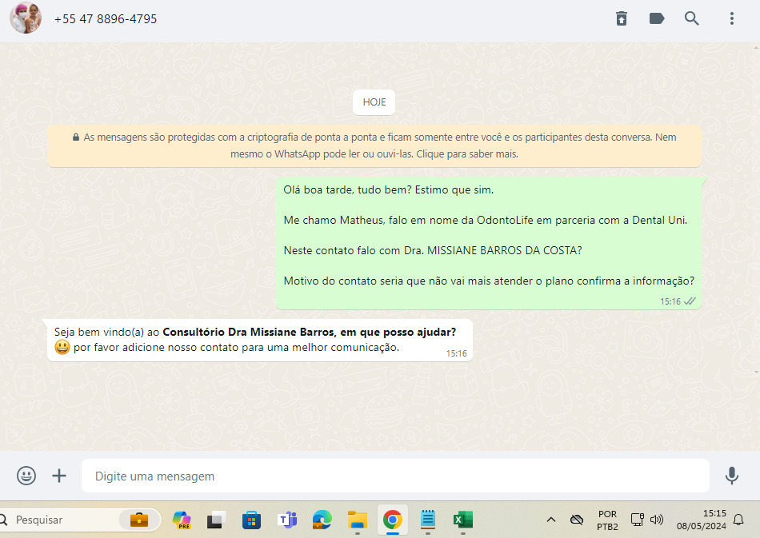Expand hidden system tray icons
The height and width of the screenshot is (538, 760).
550,520
